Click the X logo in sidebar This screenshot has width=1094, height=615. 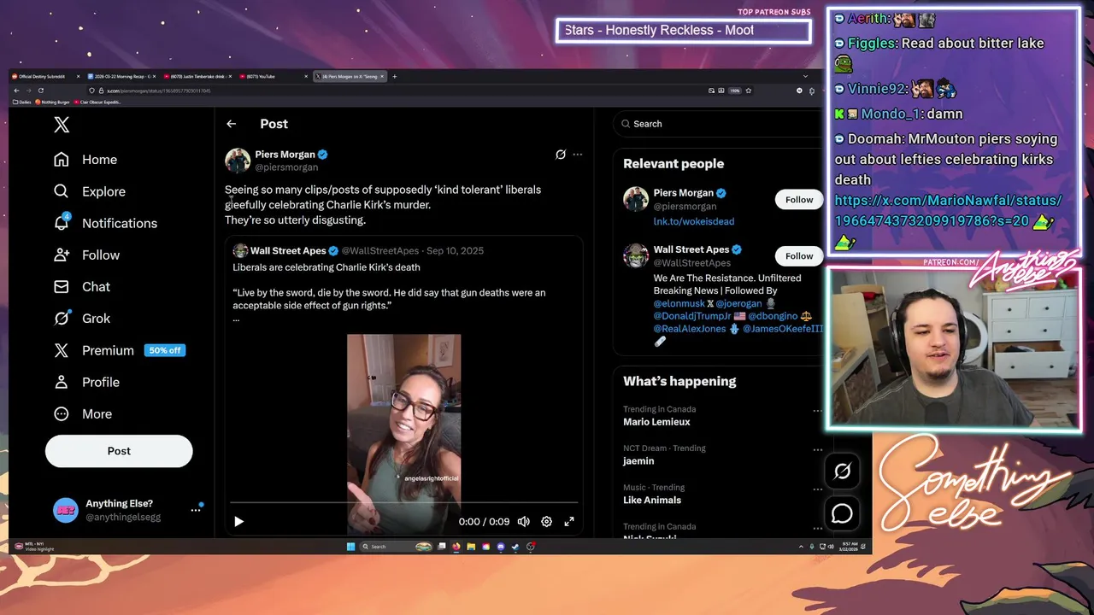pyautogui.click(x=62, y=125)
